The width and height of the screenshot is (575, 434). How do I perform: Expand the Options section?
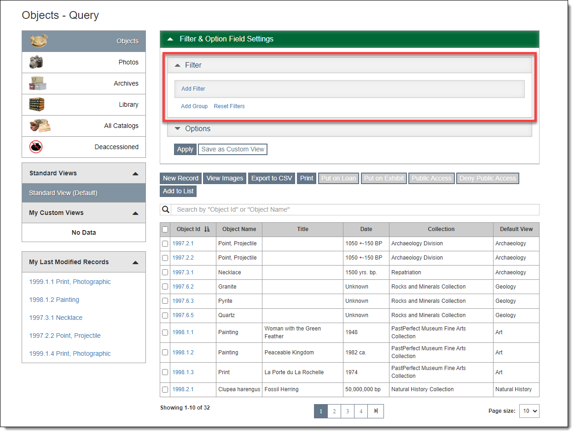pyautogui.click(x=178, y=129)
